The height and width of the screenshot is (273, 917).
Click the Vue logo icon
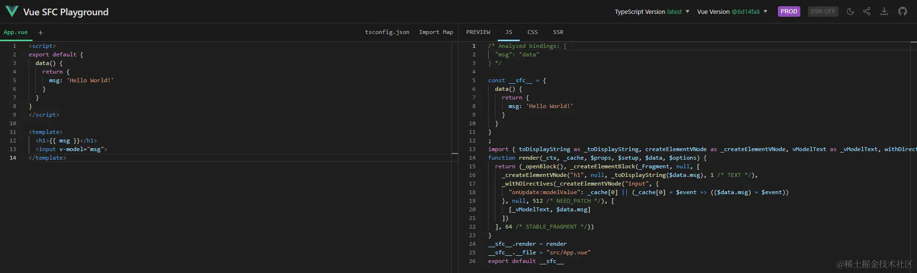(x=11, y=11)
